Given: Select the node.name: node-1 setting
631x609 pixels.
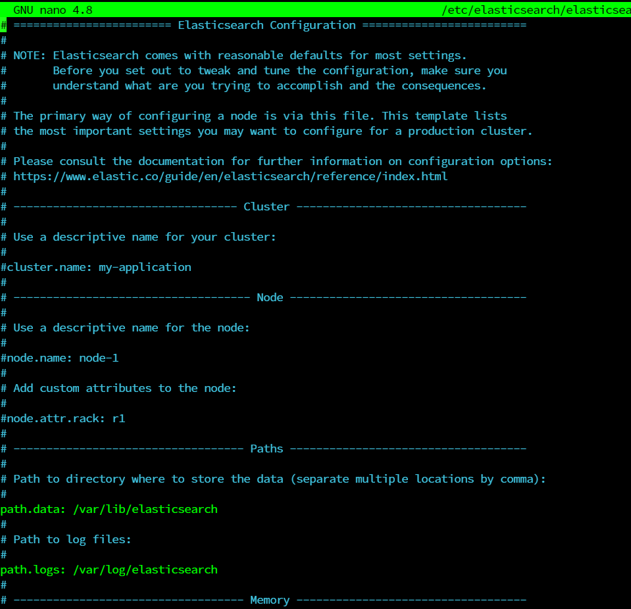Looking at the screenshot, I should point(59,358).
